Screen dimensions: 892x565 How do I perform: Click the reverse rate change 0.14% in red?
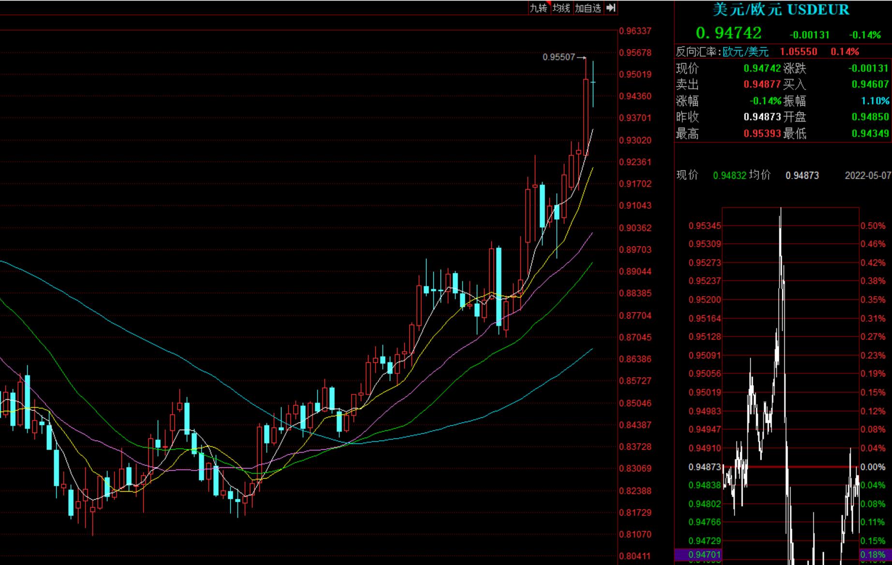coord(845,52)
